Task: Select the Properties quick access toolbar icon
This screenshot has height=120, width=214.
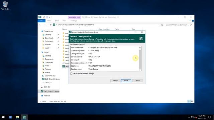Action: point(44,17)
